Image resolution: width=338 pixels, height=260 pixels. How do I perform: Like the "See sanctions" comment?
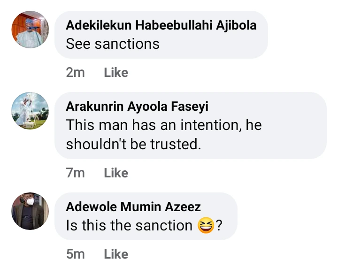point(115,73)
